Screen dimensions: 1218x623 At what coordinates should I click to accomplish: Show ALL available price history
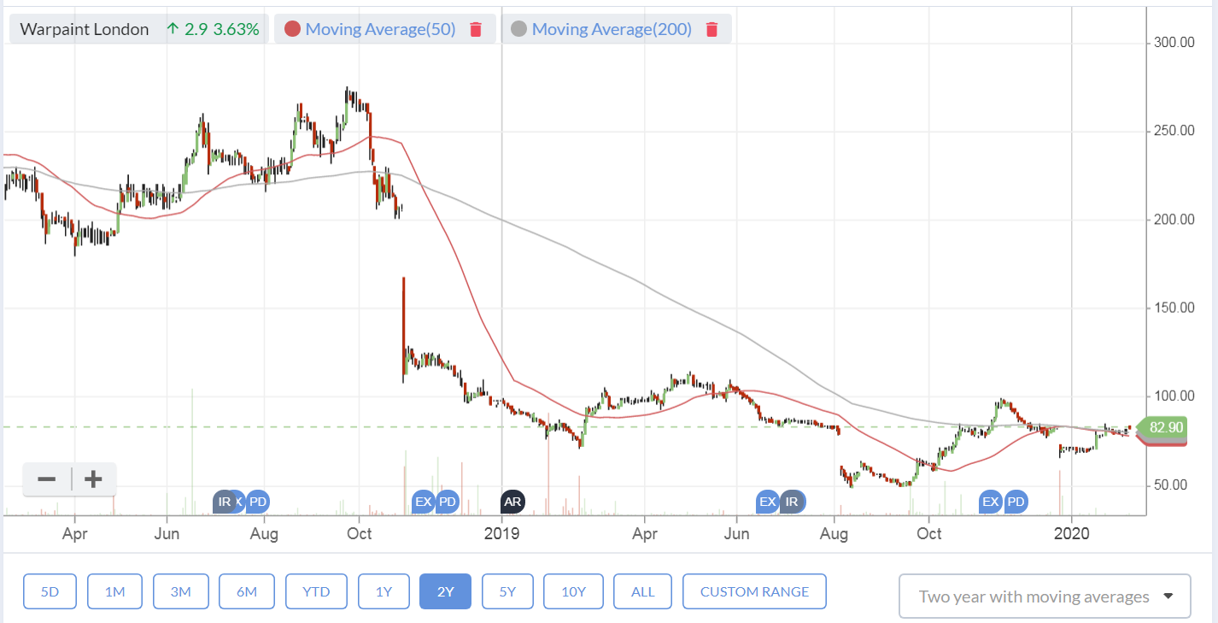pos(642,591)
